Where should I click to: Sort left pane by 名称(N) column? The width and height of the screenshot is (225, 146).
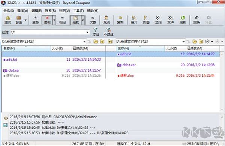pos(26,48)
